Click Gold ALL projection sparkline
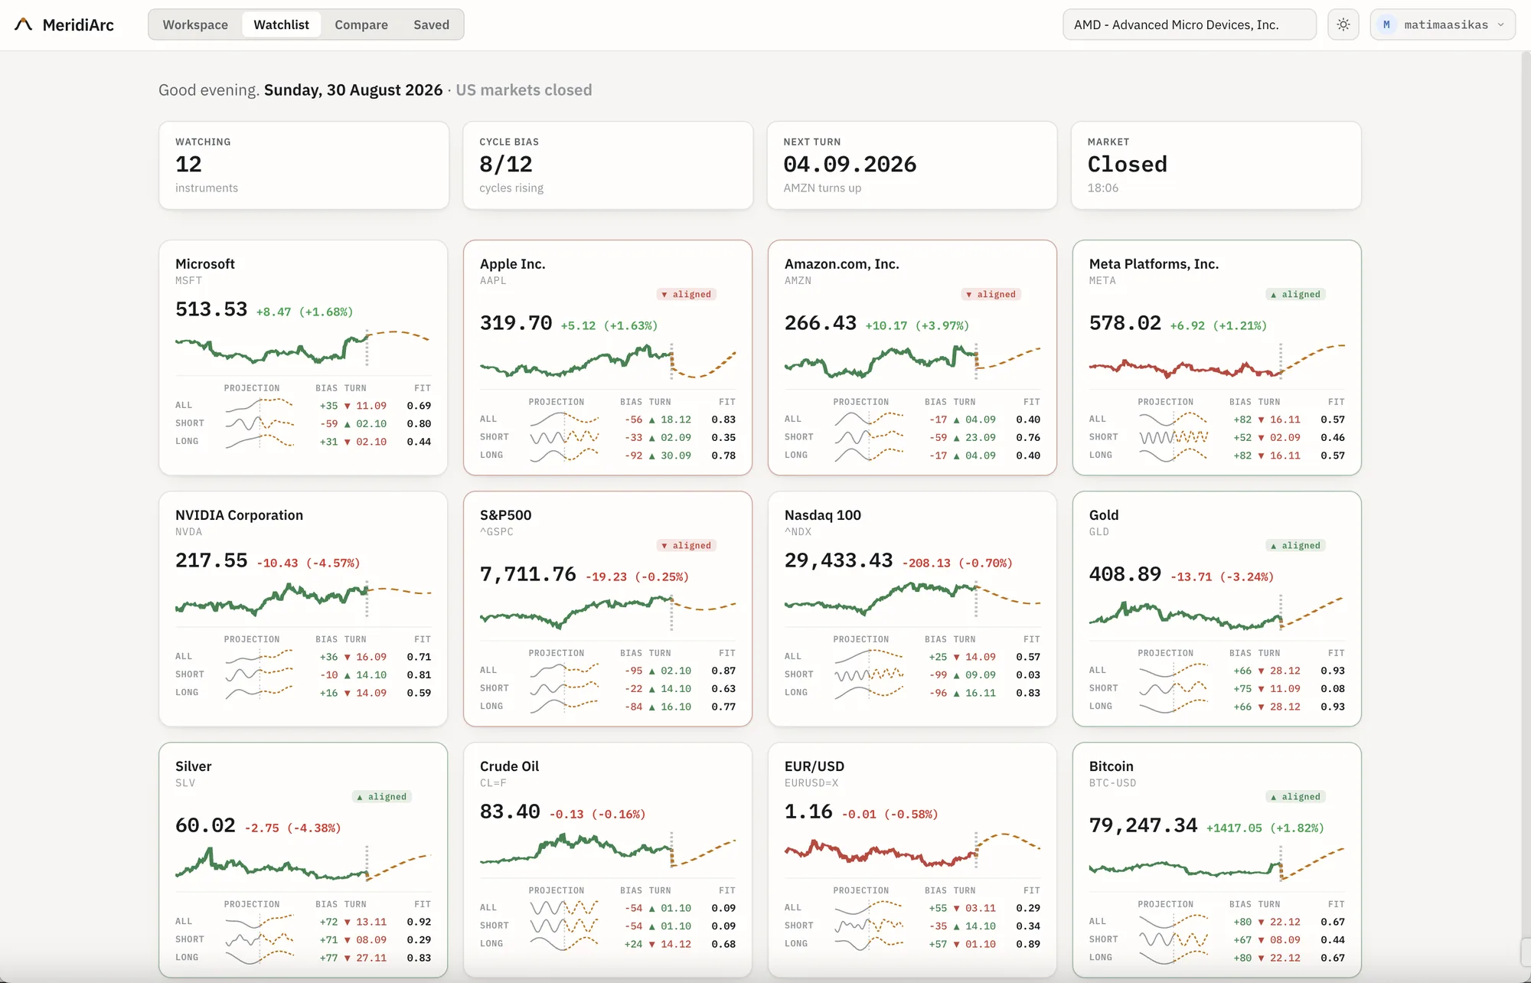The height and width of the screenshot is (983, 1531). 1174,670
